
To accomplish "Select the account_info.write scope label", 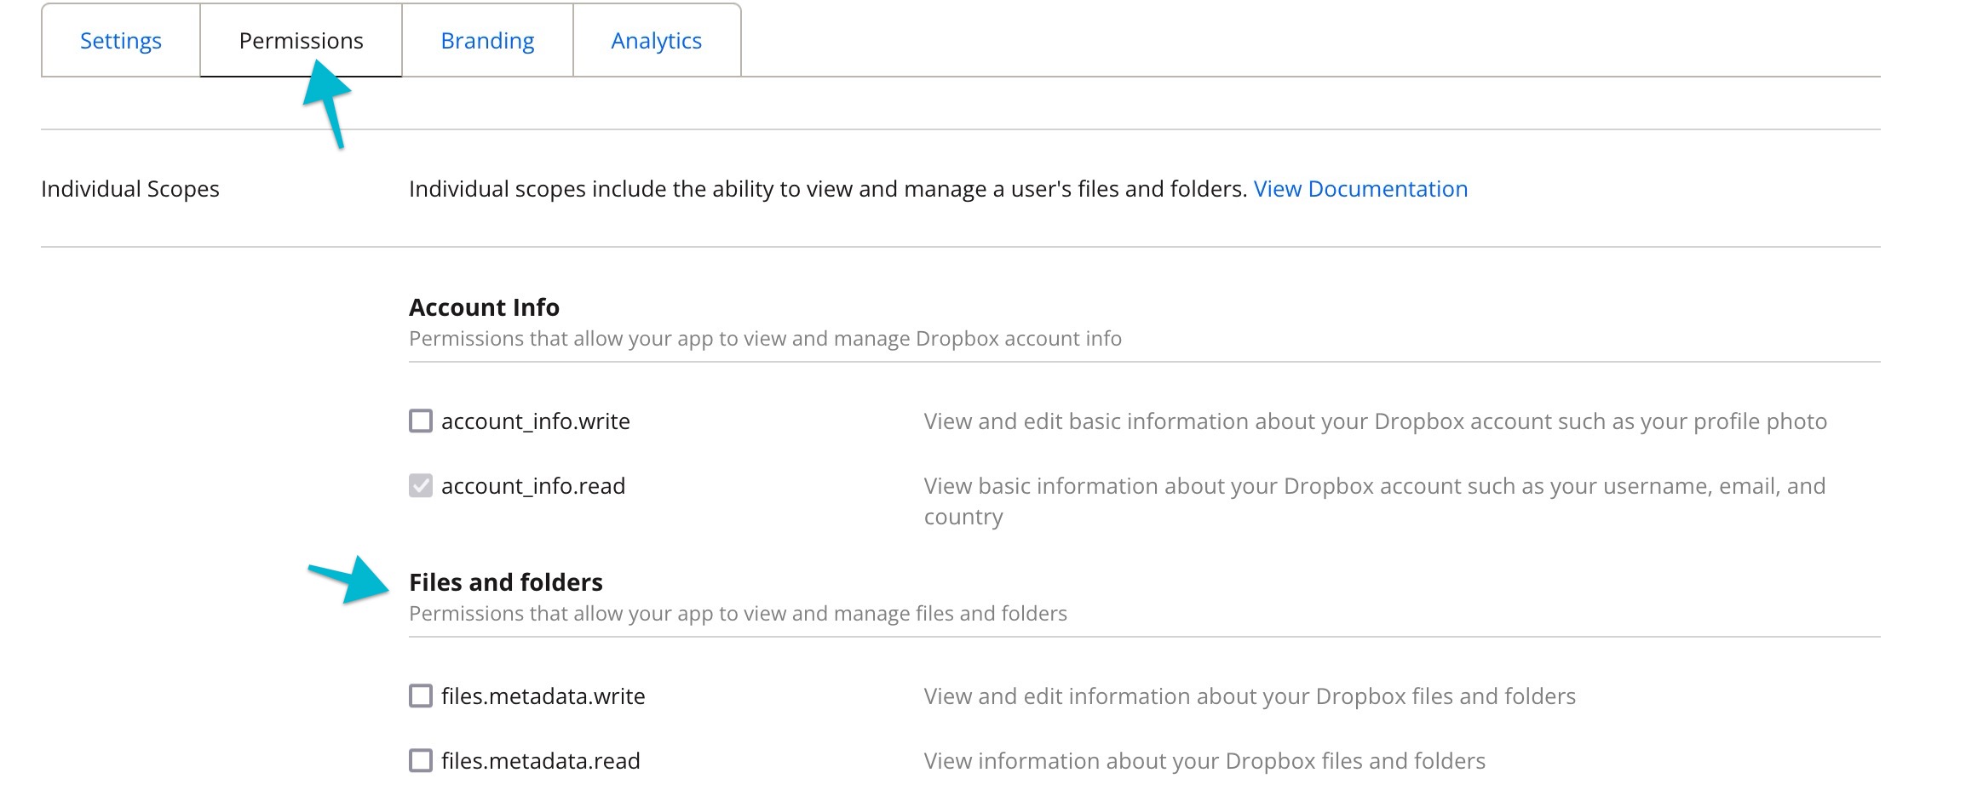I will pos(535,421).
